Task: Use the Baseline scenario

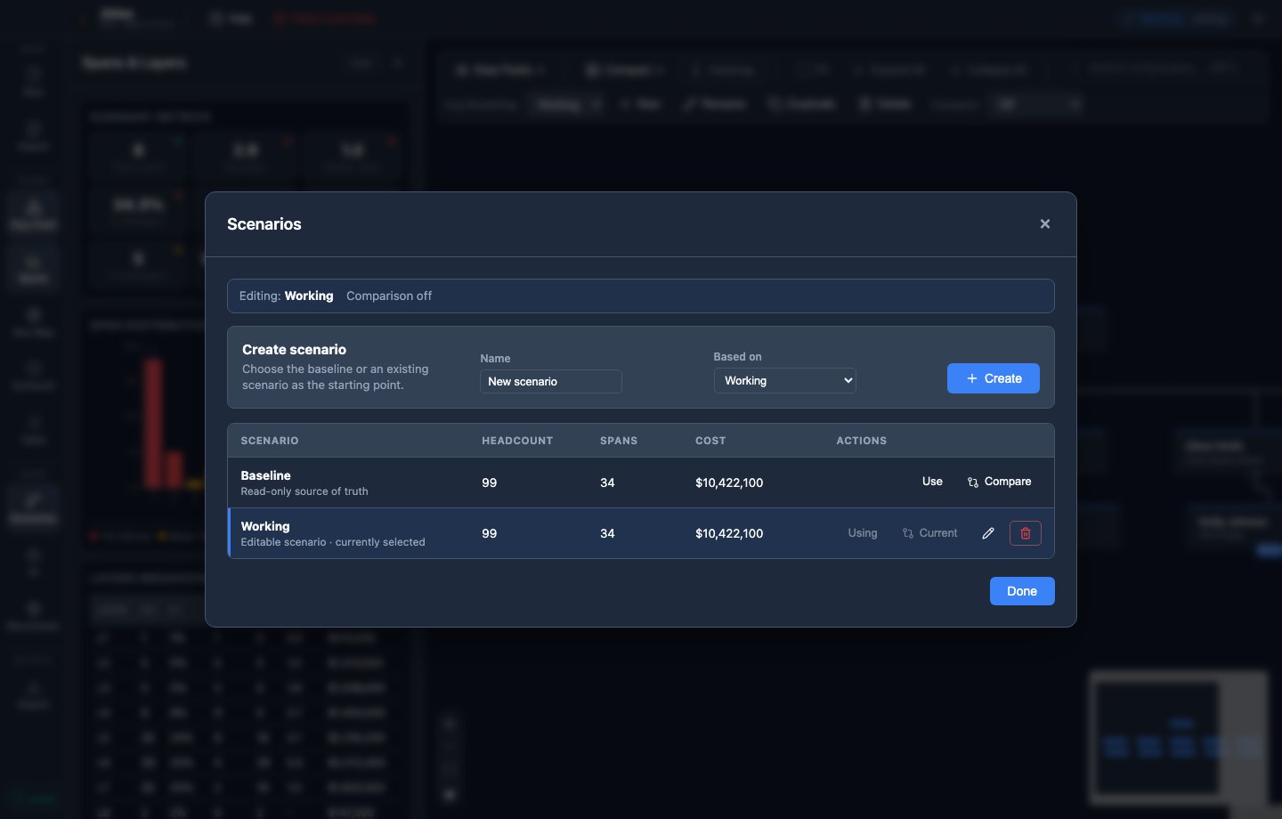Action: 932,482
